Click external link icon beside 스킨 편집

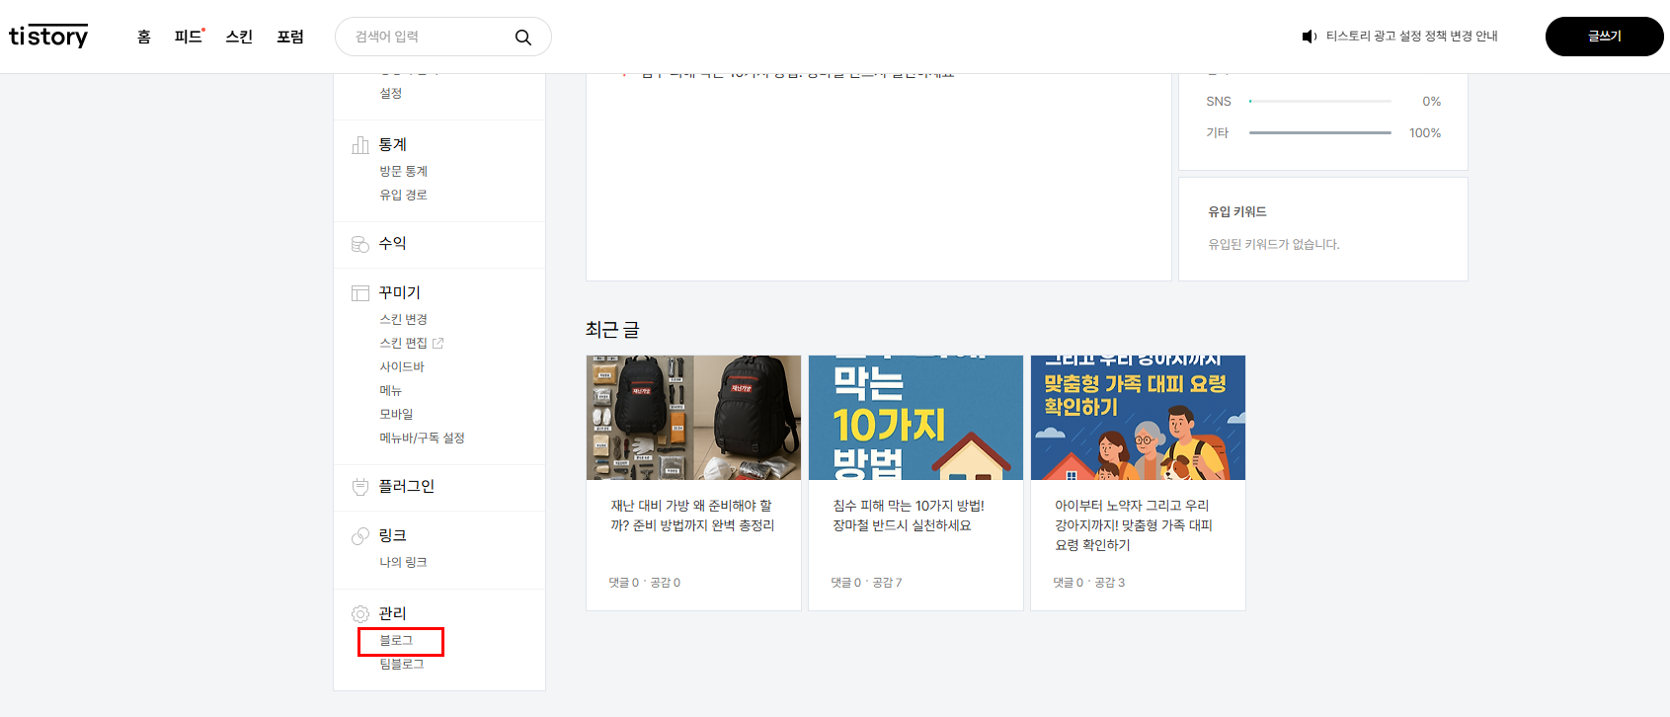437,344
